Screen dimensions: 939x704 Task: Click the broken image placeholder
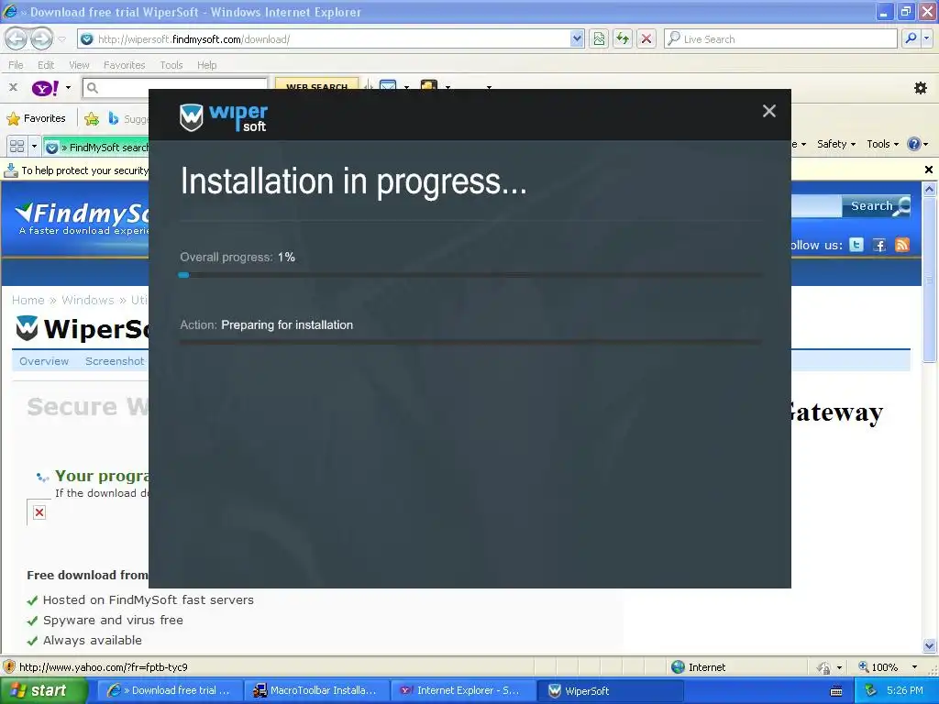[x=39, y=512]
